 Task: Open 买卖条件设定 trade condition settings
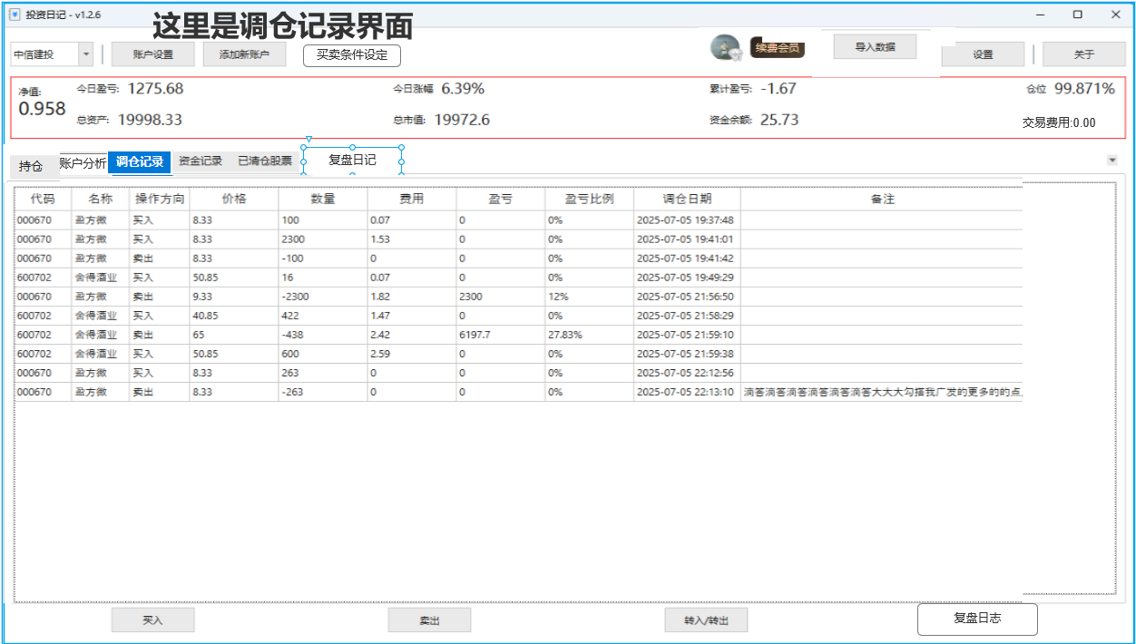352,54
